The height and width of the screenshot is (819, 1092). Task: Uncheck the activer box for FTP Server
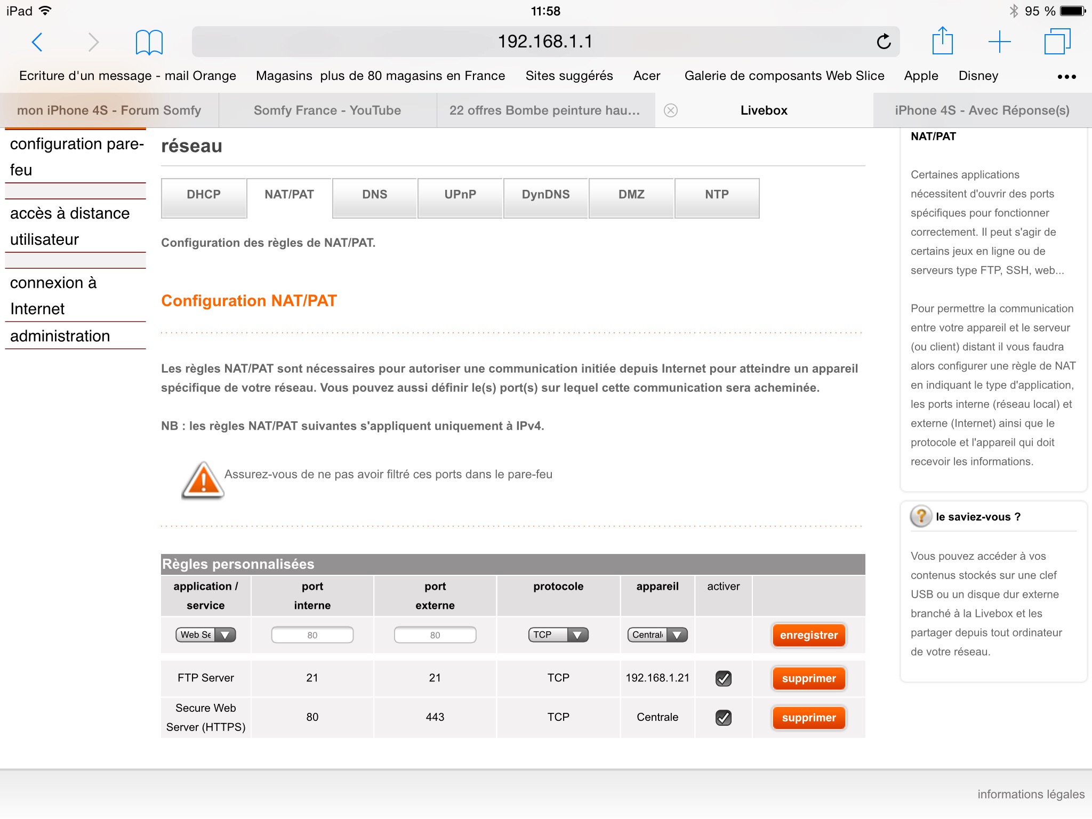(x=723, y=678)
